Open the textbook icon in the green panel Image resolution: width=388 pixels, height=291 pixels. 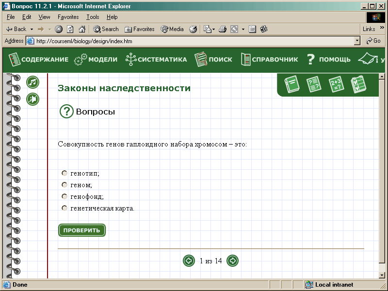pos(292,84)
